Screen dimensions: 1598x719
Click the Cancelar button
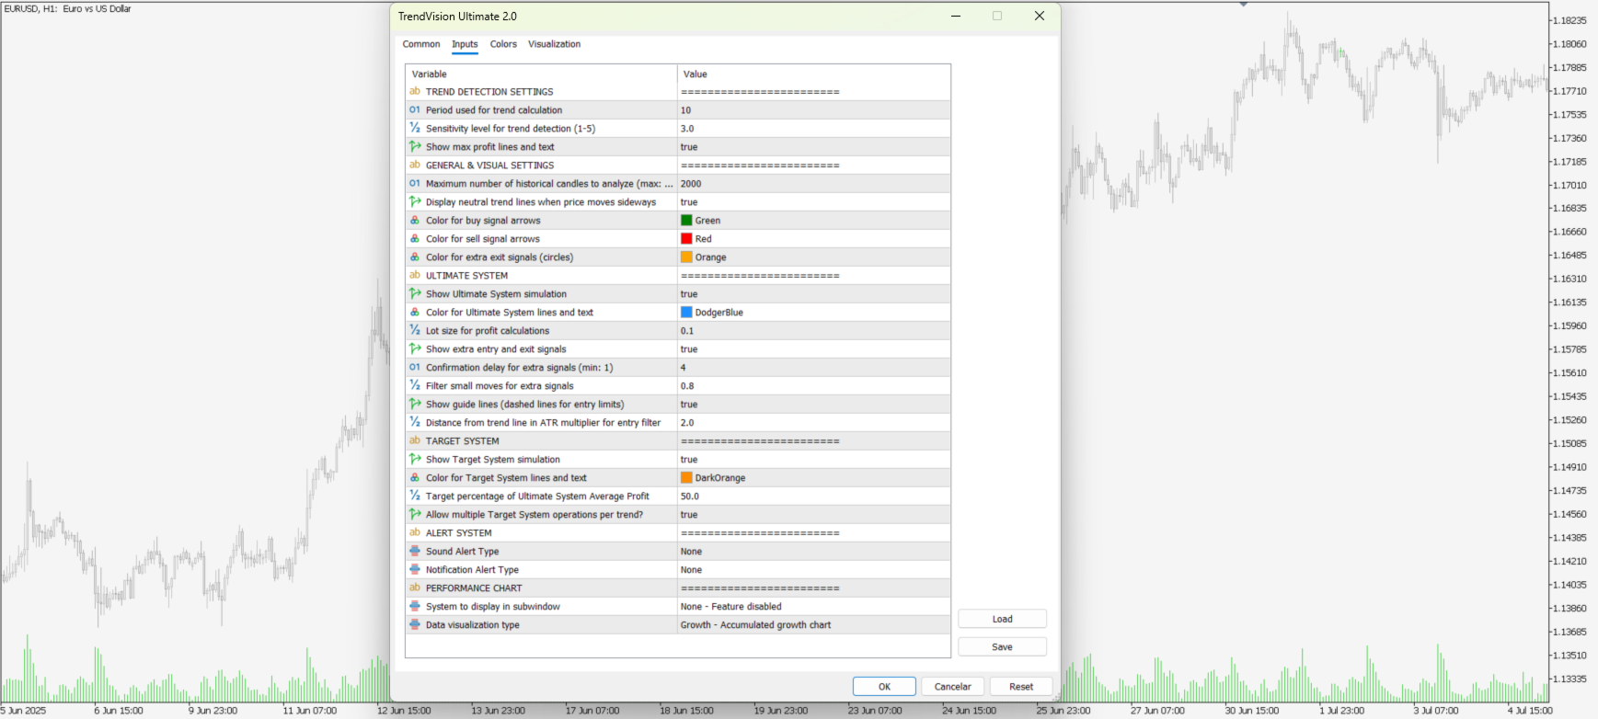point(953,687)
